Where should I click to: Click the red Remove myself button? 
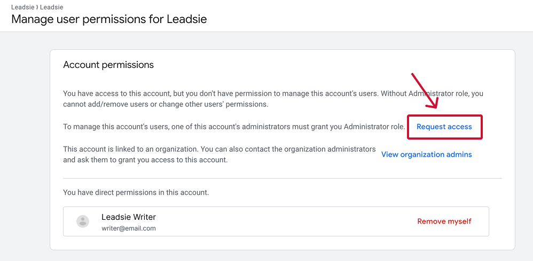(444, 221)
